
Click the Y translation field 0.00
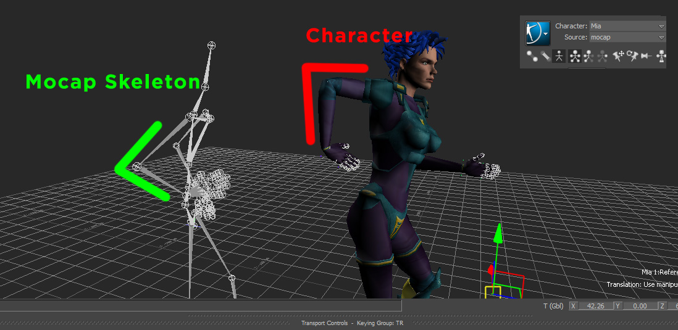640,306
